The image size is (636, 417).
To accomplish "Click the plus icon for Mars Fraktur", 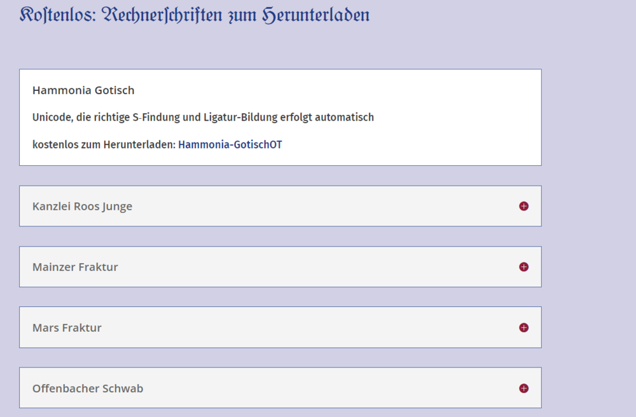I will click(x=523, y=327).
